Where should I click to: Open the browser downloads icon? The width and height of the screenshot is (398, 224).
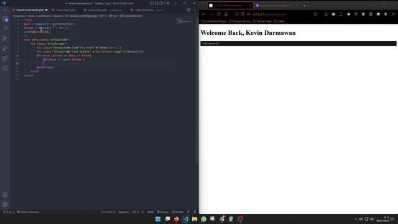[x=326, y=14]
